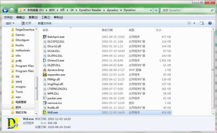Click the 打开 toolbar button

(x=26, y=23)
